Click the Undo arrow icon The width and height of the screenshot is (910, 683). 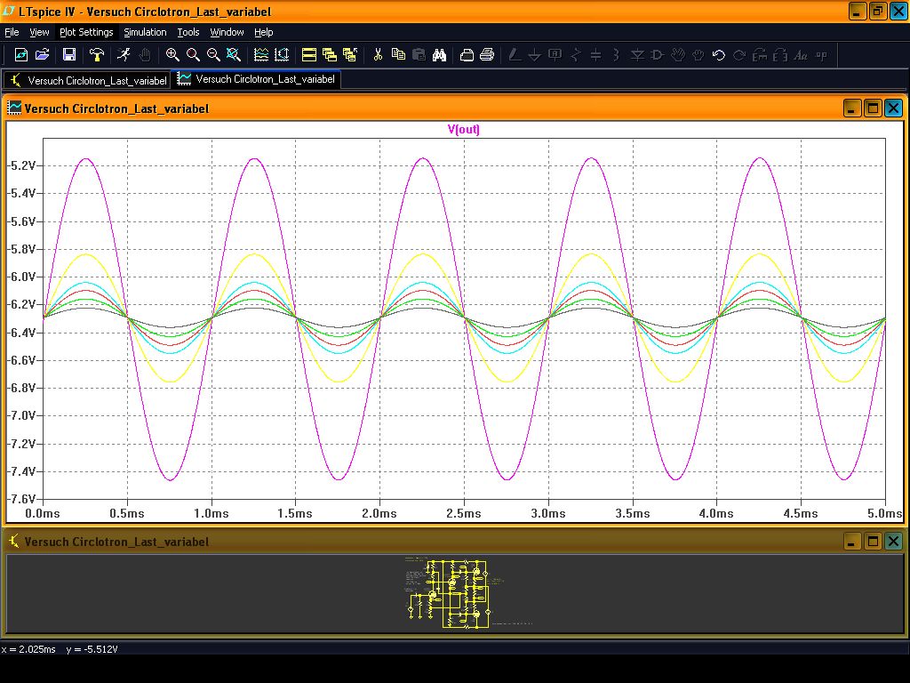click(x=718, y=55)
